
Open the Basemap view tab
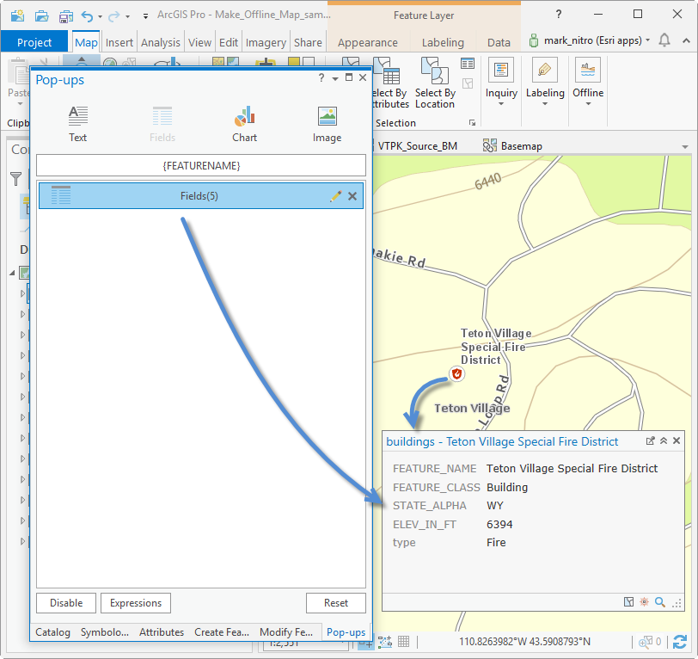point(513,146)
